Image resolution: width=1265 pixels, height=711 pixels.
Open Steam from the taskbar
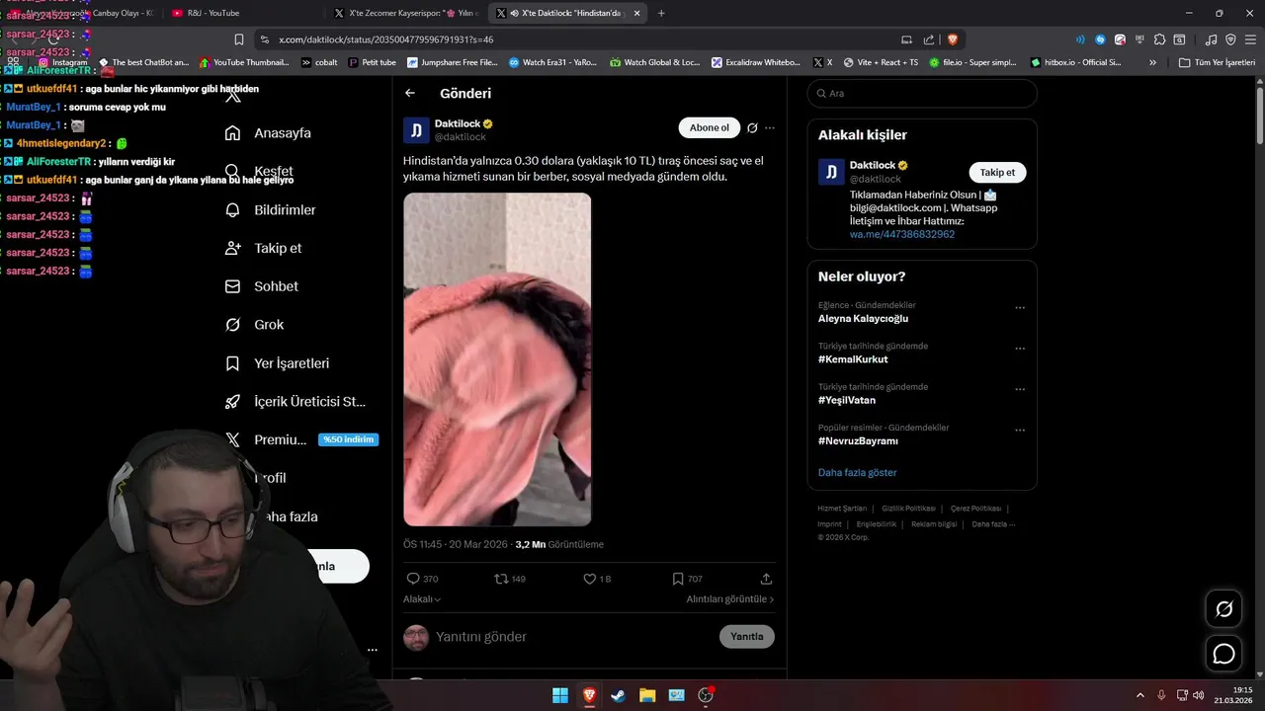click(x=618, y=695)
